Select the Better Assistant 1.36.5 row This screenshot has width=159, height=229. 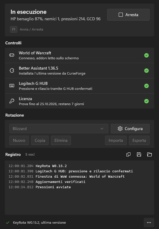pyautogui.click(x=79, y=71)
